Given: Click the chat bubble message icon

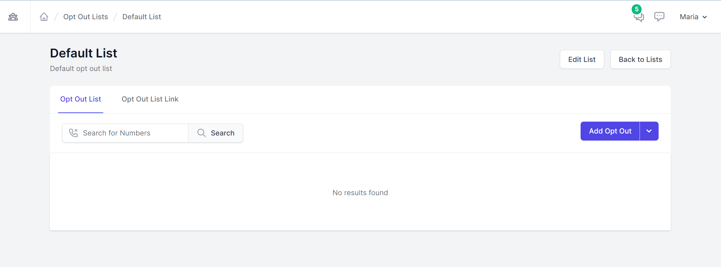Looking at the screenshot, I should [x=659, y=17].
